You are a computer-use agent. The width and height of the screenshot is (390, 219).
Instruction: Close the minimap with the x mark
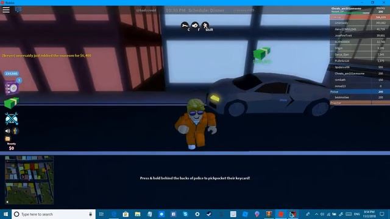(x=7, y=202)
